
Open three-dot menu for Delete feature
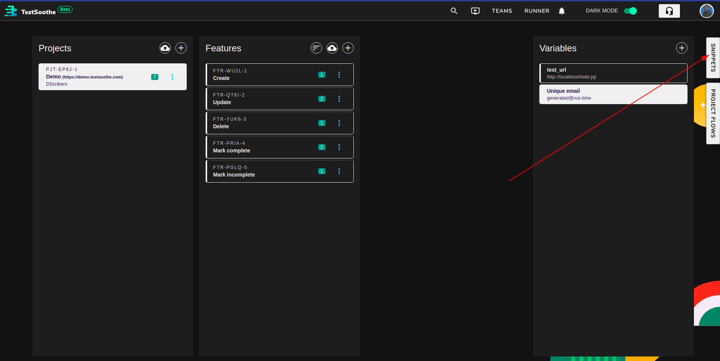[x=339, y=123]
